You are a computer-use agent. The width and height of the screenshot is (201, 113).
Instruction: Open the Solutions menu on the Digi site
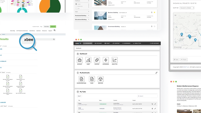click(x=38, y=31)
